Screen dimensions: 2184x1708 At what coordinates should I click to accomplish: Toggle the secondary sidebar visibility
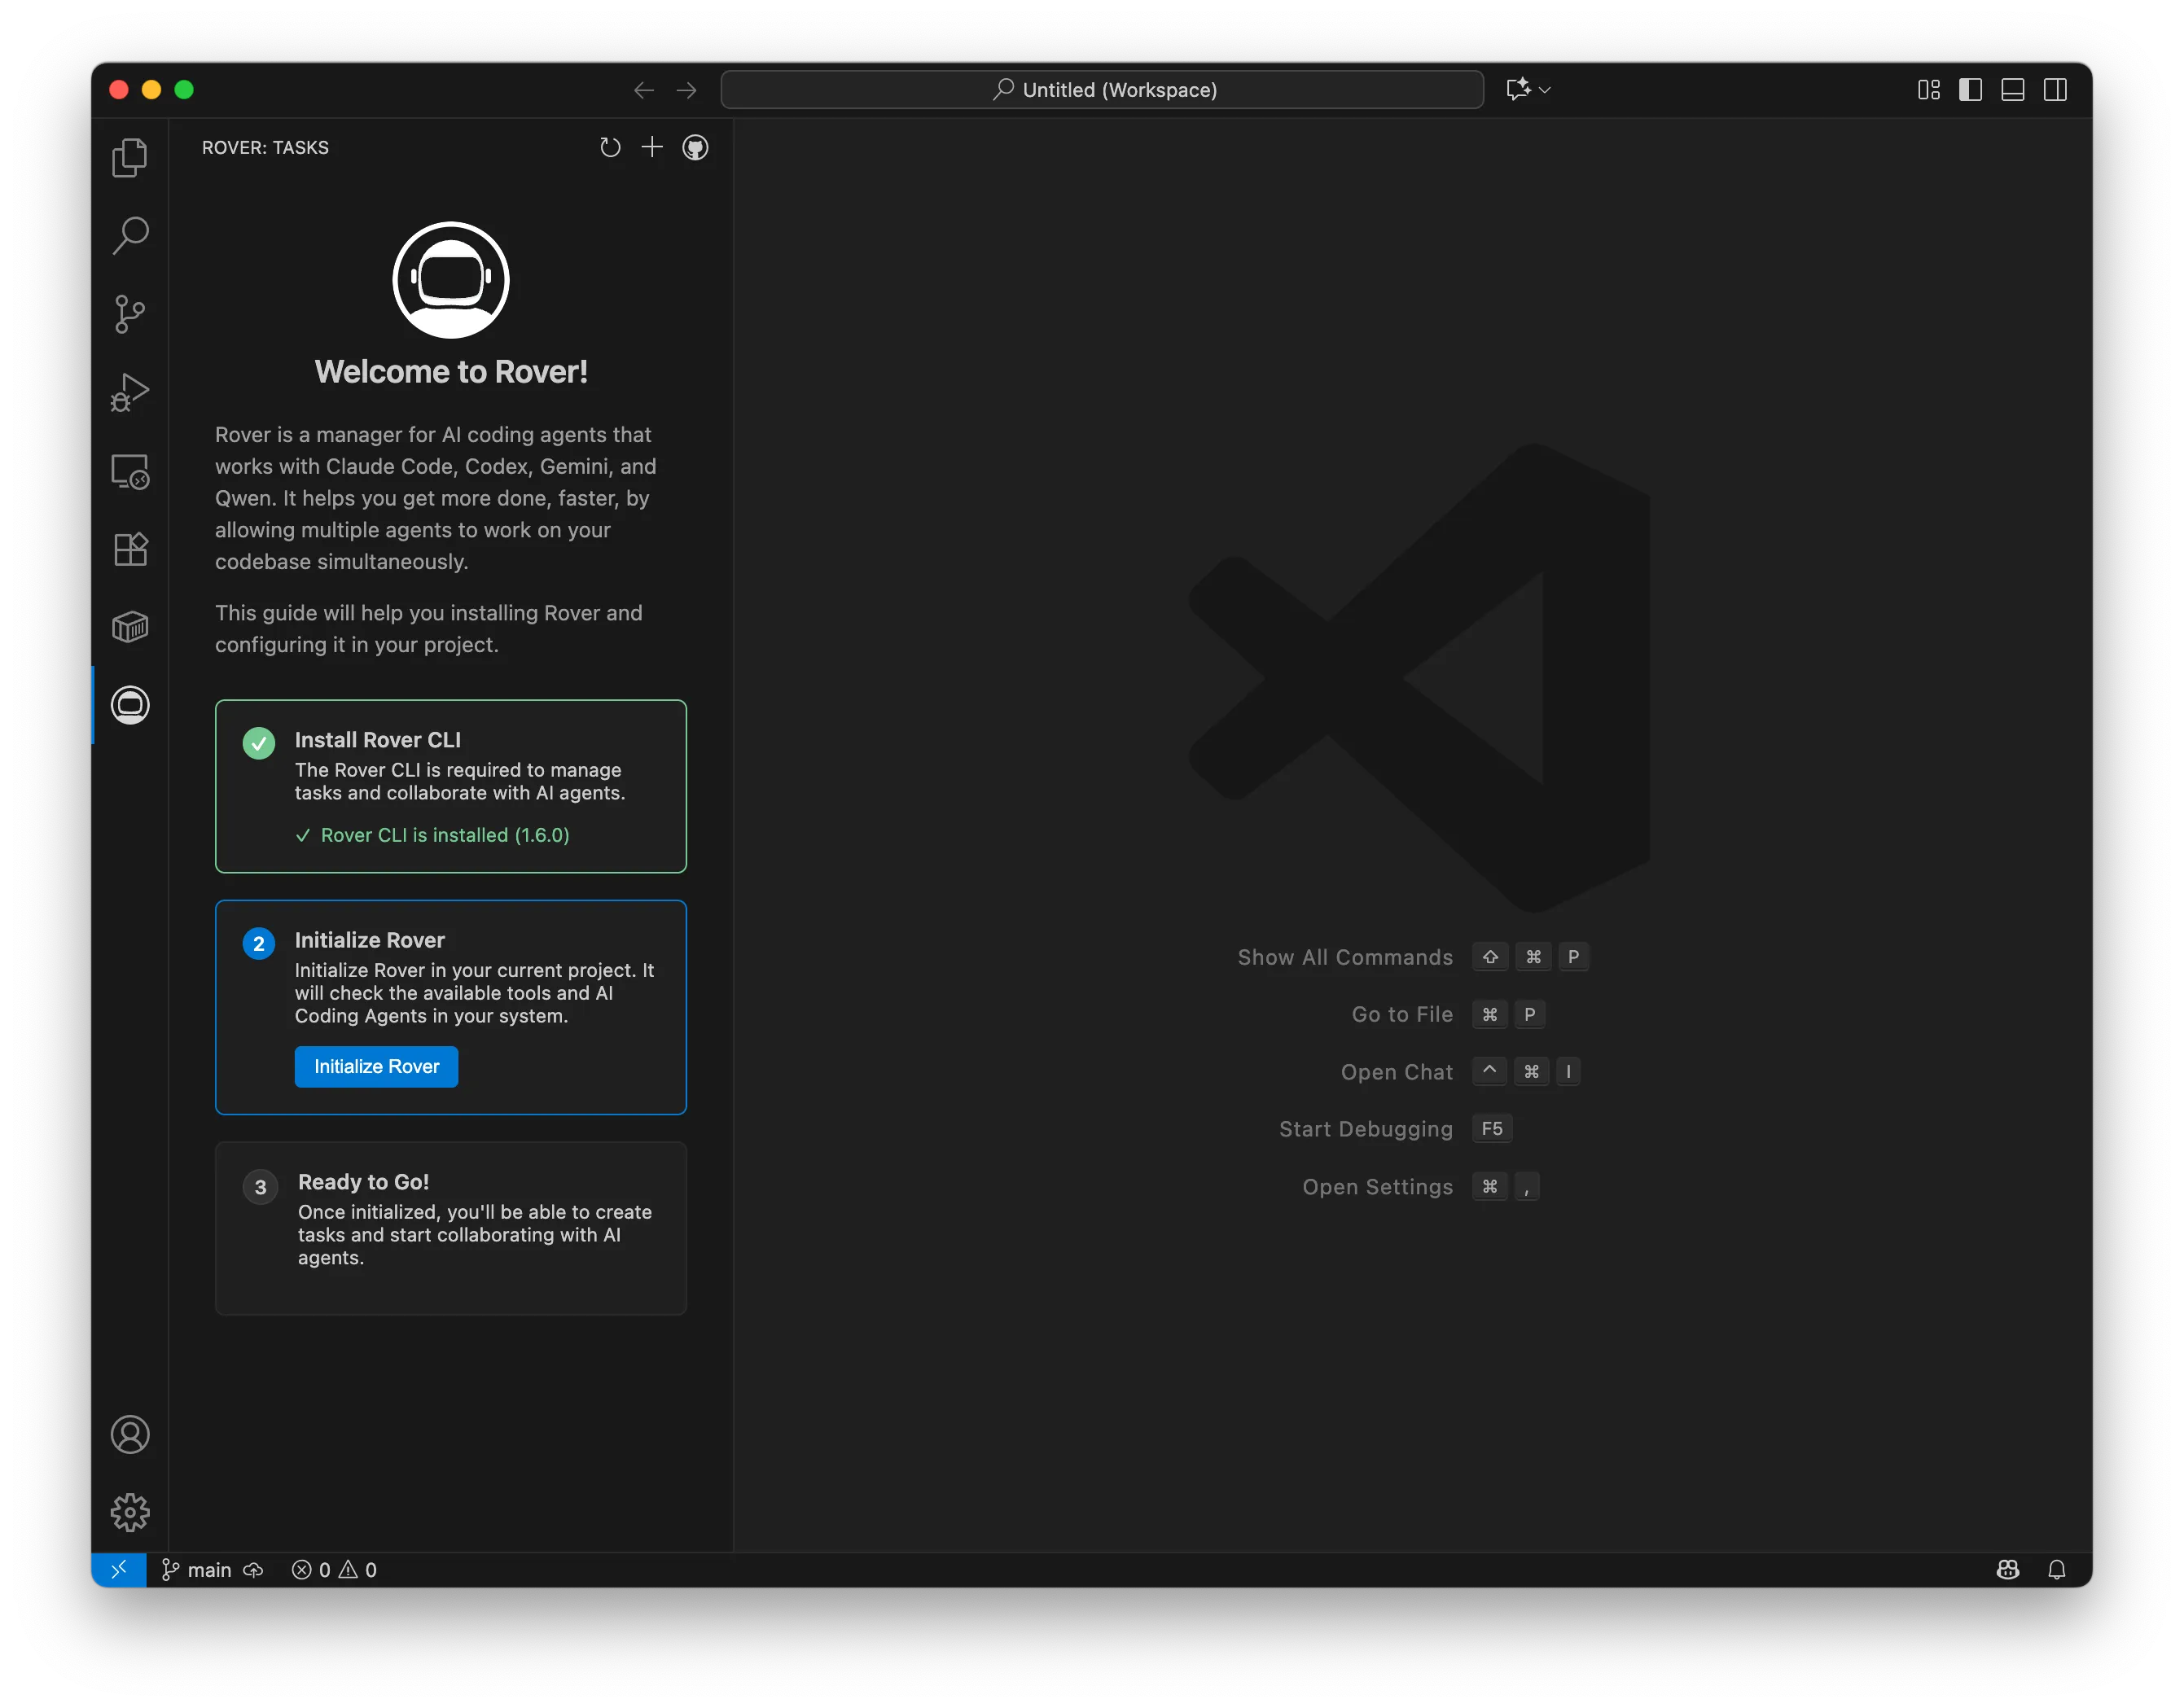pyautogui.click(x=2056, y=89)
